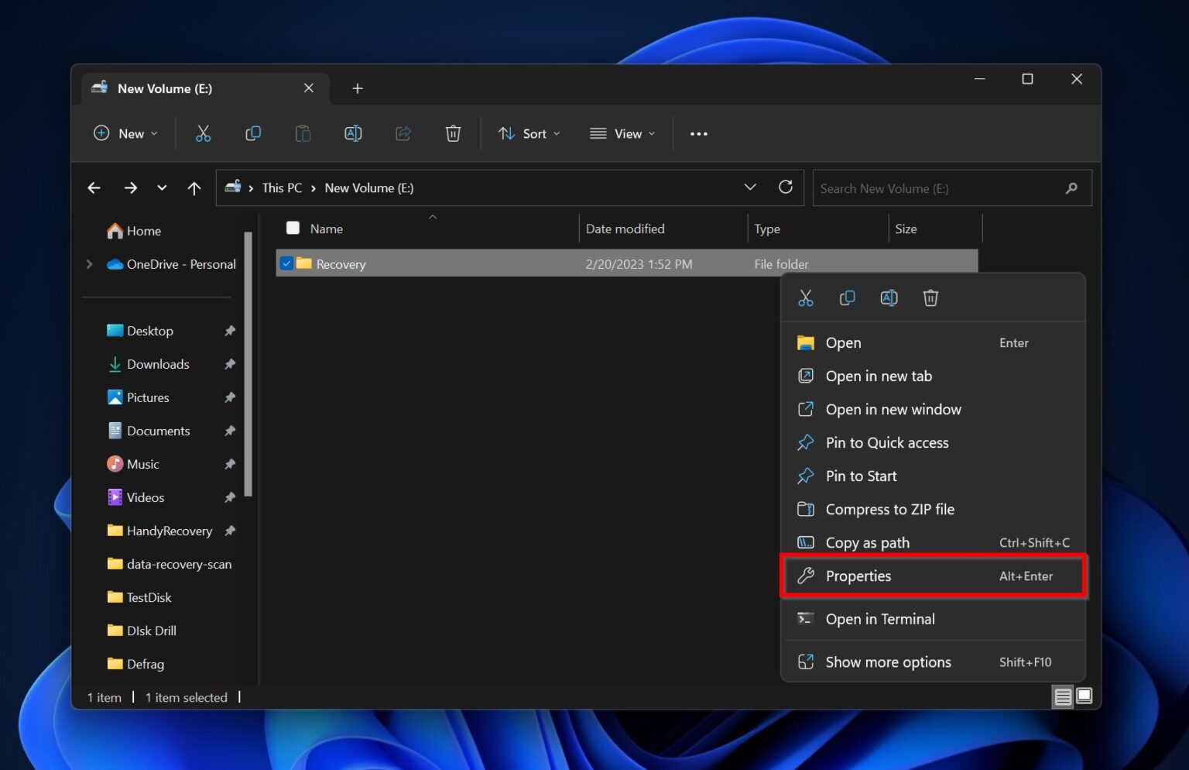Viewport: 1189px width, 770px height.
Task: Refresh New Volume (E:) with the refresh icon
Action: click(x=786, y=187)
